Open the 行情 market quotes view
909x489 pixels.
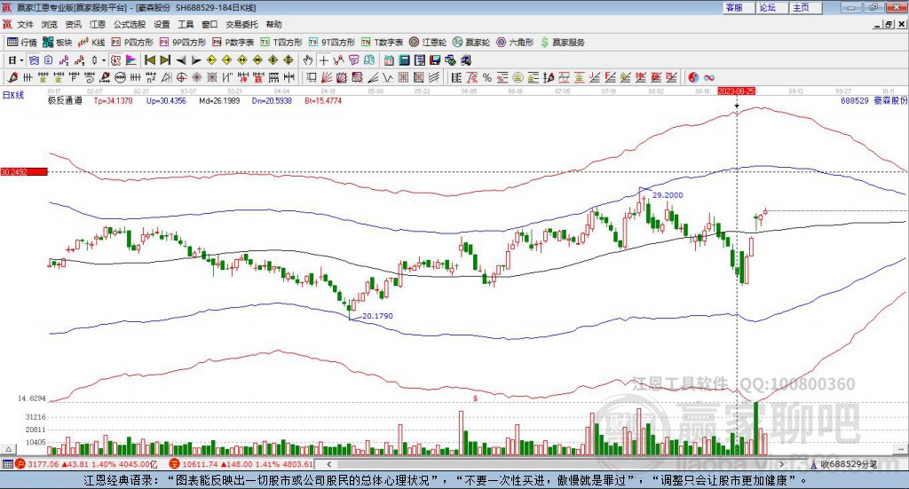pos(22,43)
